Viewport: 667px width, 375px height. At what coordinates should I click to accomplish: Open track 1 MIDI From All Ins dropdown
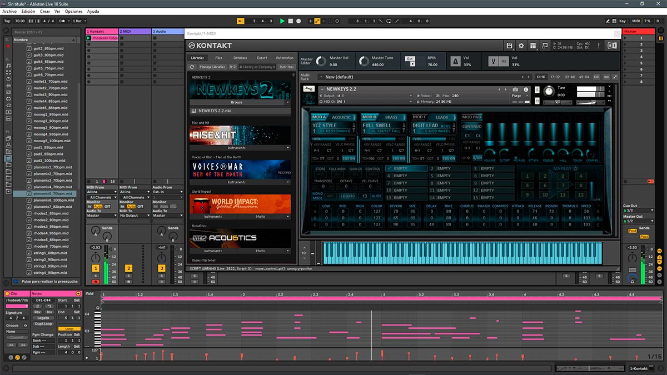[x=102, y=192]
